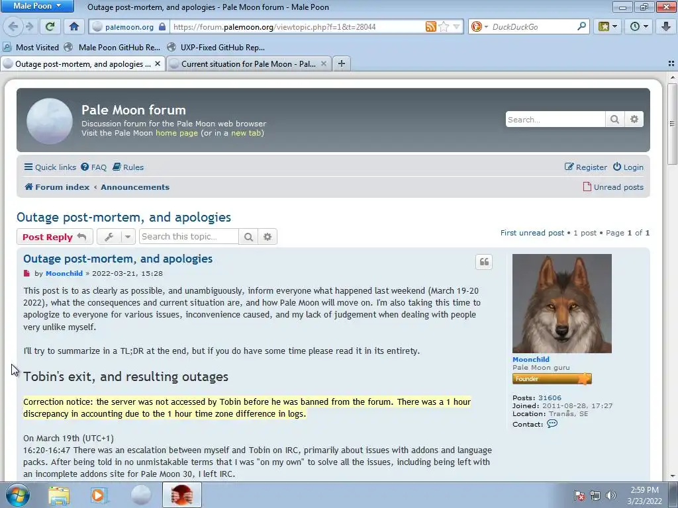Click the site identity palemoon.org padlock
Screen dimensions: 678x508
129,26
